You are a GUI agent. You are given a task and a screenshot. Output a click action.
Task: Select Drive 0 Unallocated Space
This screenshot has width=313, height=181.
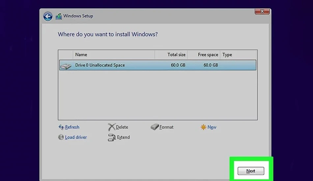pyautogui.click(x=158, y=65)
